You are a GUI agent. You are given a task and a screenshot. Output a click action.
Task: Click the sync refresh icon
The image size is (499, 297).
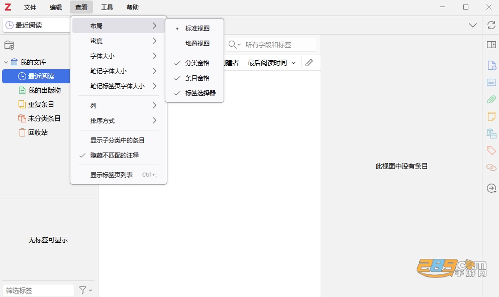pyautogui.click(x=491, y=25)
